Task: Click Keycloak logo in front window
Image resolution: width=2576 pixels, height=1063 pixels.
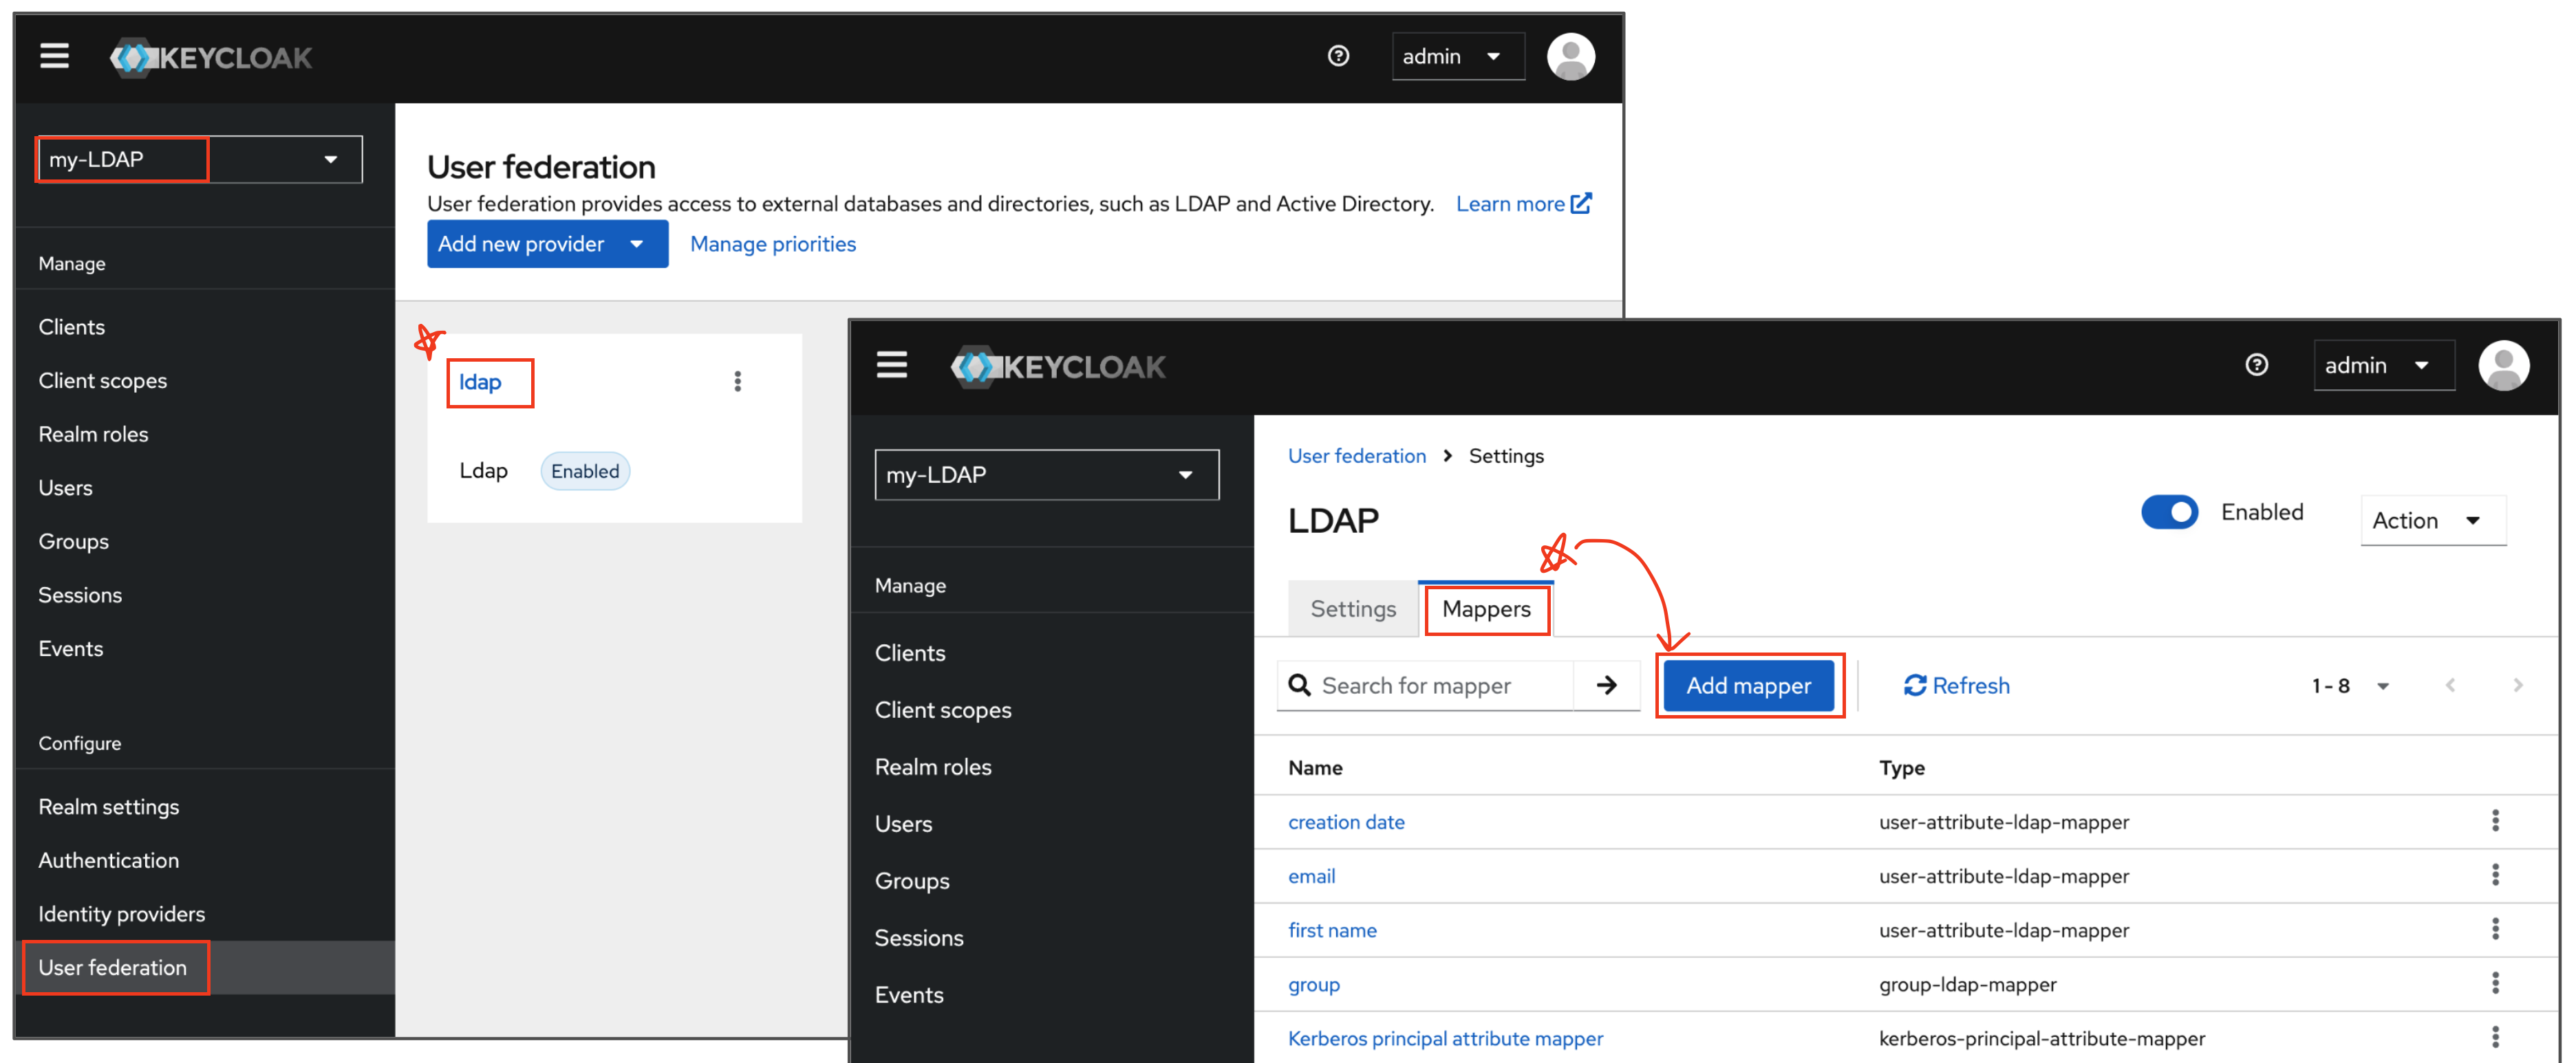Action: (x=1058, y=366)
